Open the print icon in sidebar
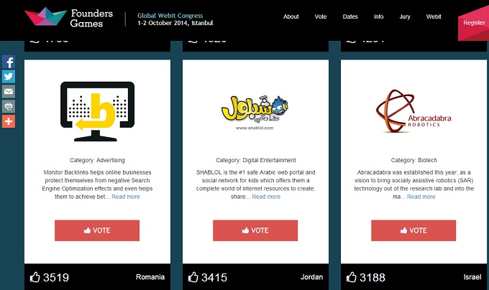The image size is (489, 290). point(9,106)
